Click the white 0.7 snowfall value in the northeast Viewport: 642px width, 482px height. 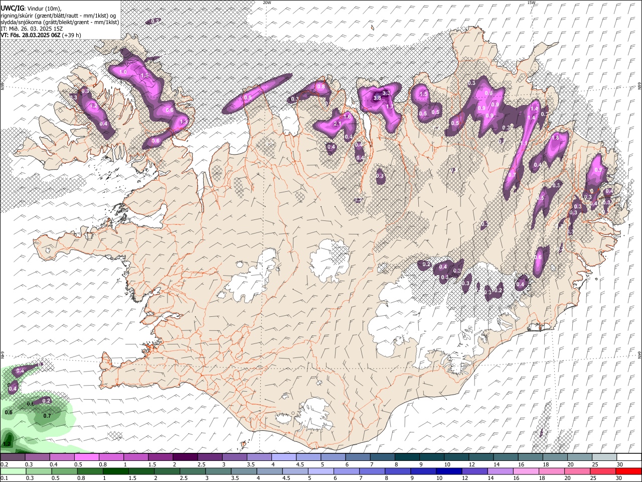pyautogui.click(x=512, y=175)
